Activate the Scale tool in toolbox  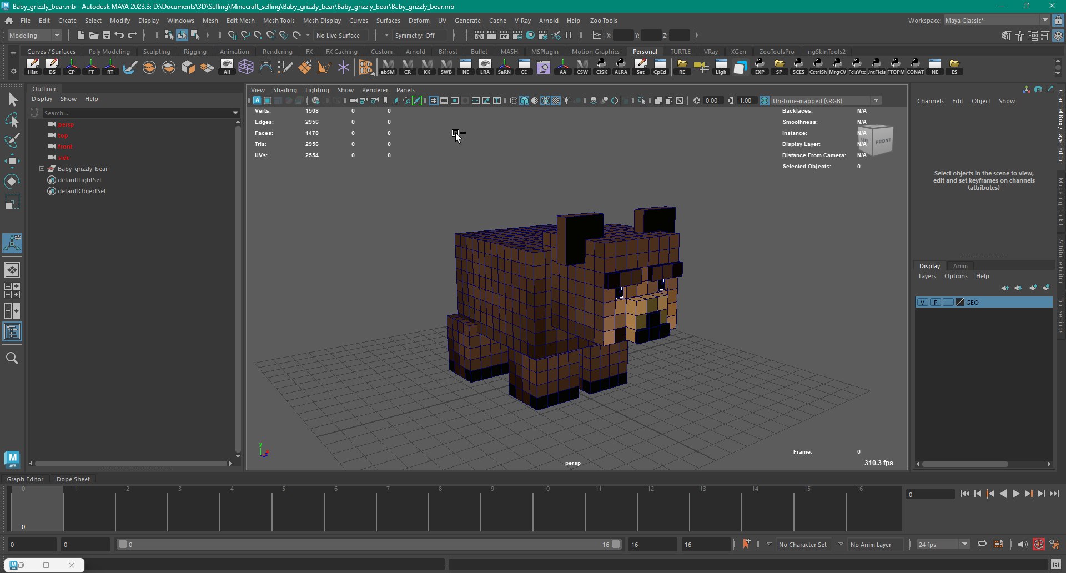12,202
